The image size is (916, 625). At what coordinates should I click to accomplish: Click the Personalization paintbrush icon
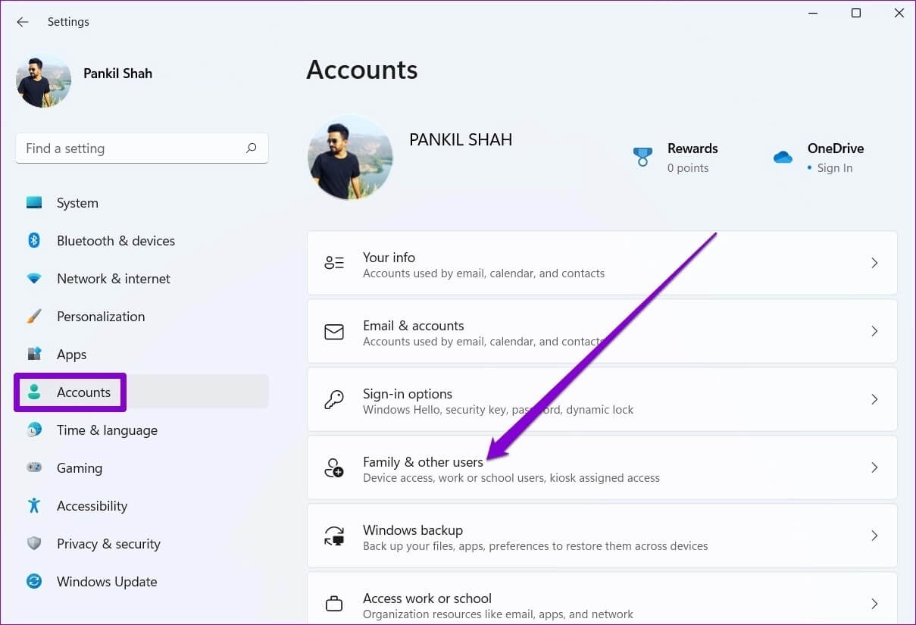[34, 317]
